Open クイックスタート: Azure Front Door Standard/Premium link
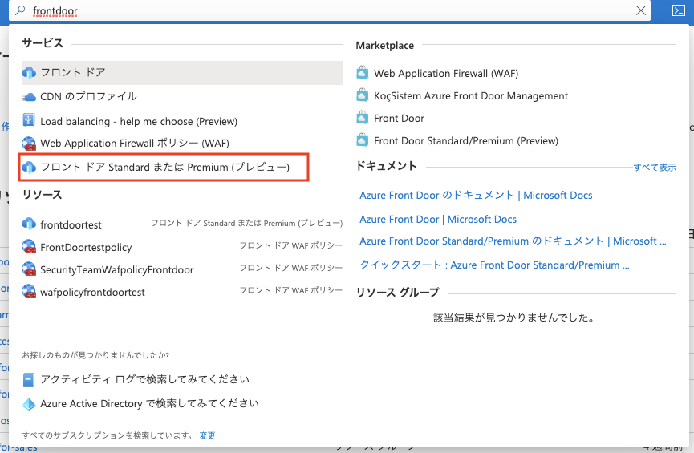This screenshot has height=453, width=694. pos(494,265)
